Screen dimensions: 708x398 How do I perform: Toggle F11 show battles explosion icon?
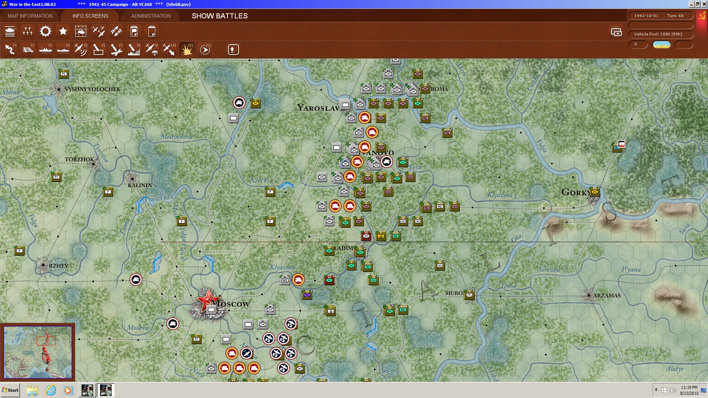[x=187, y=49]
